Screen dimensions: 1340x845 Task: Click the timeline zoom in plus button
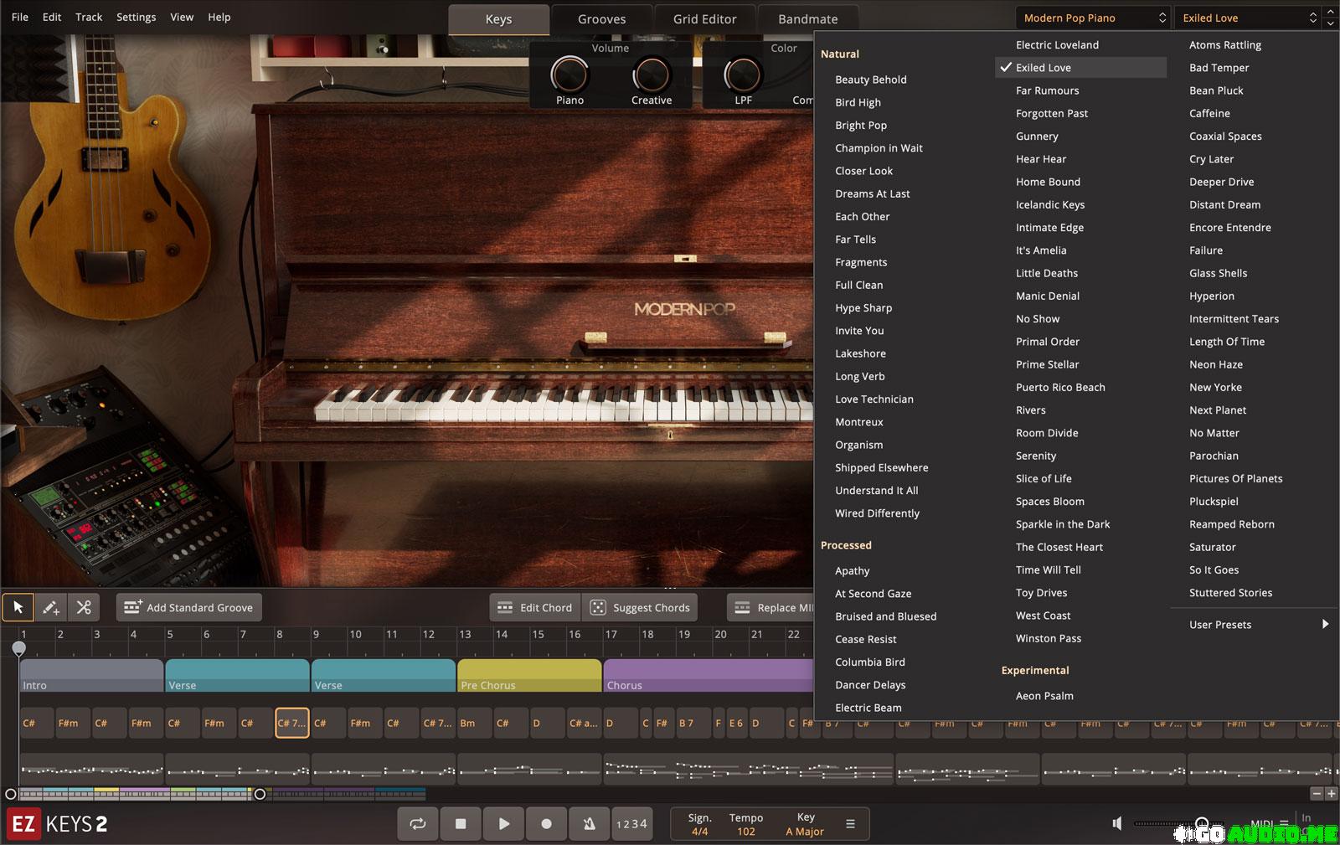click(1331, 793)
